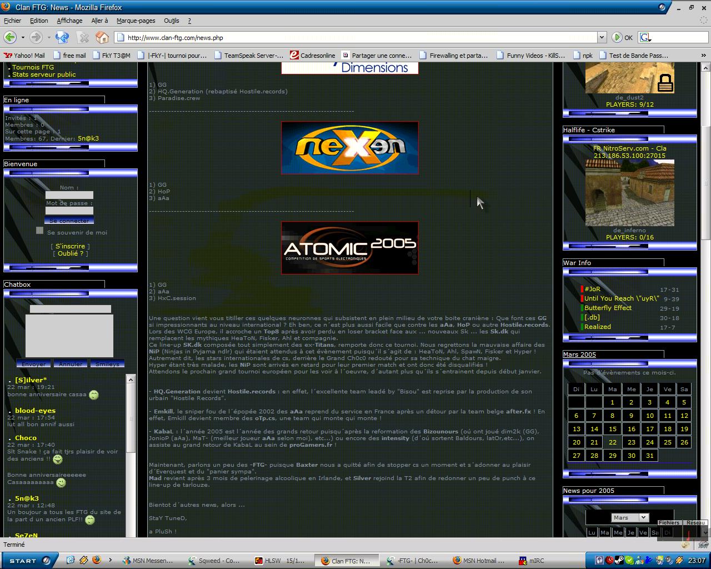Open the Affichage menu
This screenshot has height=569, width=711.
[69, 21]
